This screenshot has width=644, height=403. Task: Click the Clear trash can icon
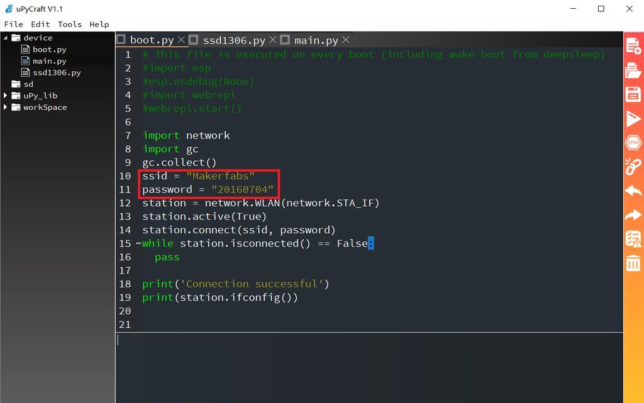(x=633, y=263)
